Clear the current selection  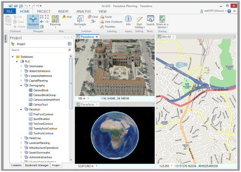93,17
